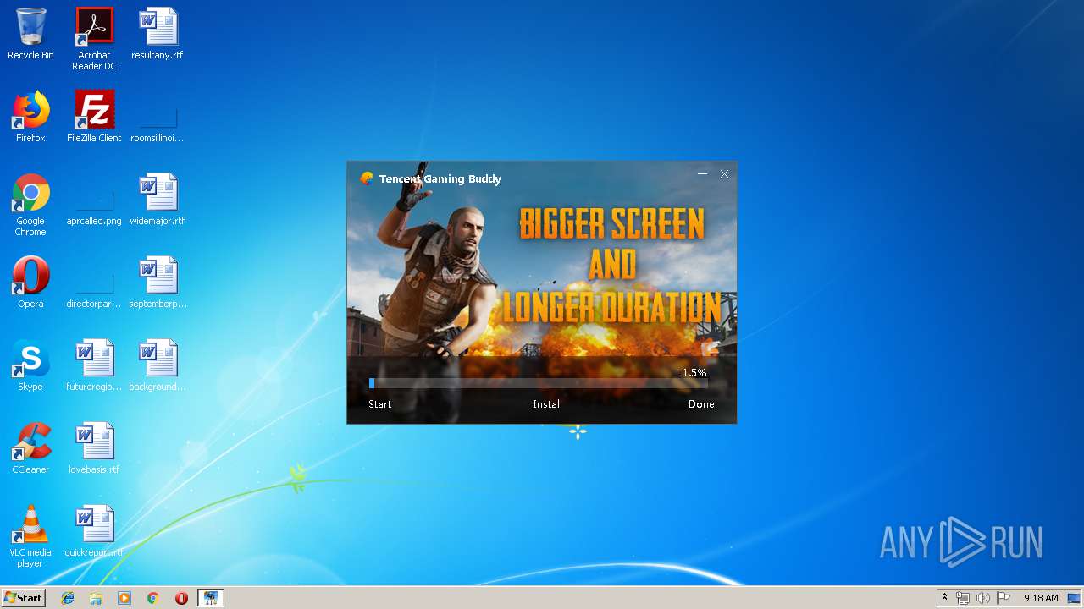Click the installation progress bar
Viewport: 1084px width, 609px height.
(538, 383)
